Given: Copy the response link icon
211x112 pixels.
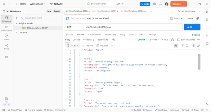Looking at the screenshot, I should point(198,46).
